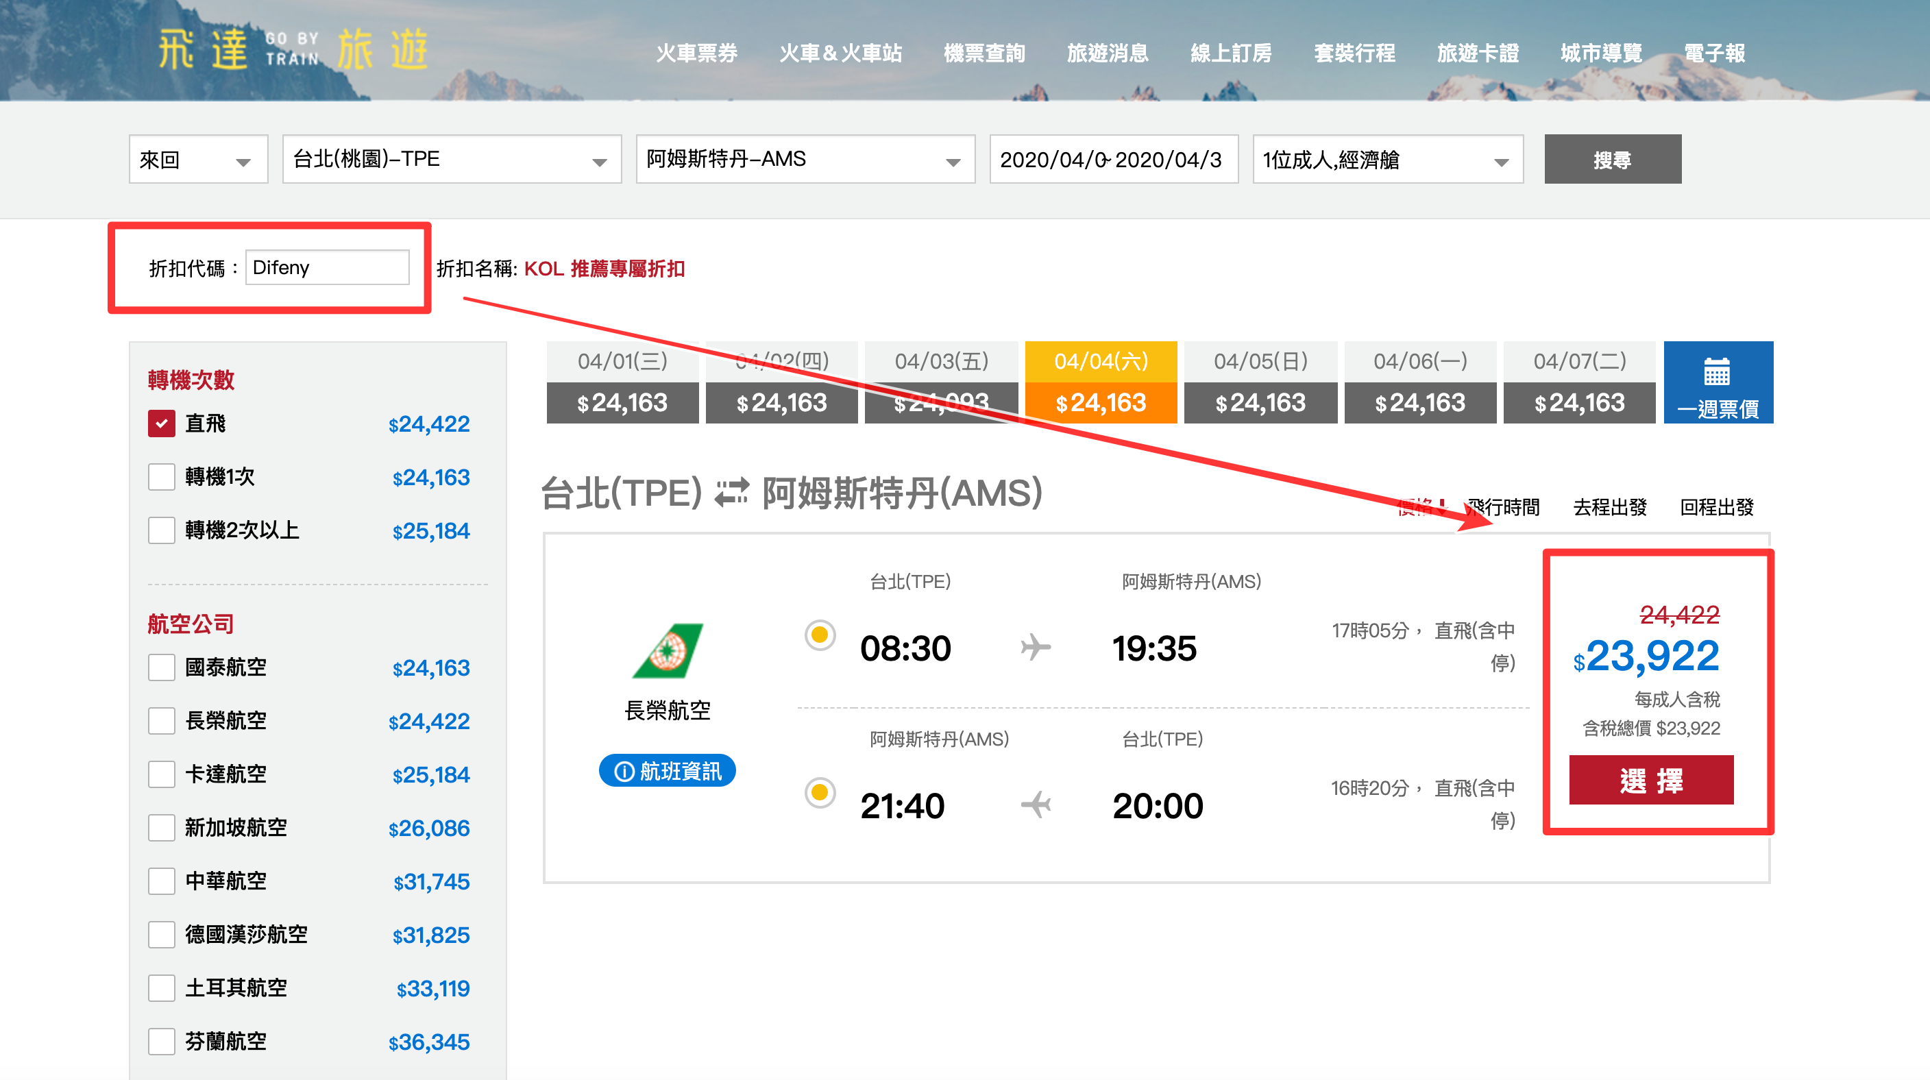Check the 轉機2次以上 filter
Screen dimensions: 1930x1080
click(161, 530)
